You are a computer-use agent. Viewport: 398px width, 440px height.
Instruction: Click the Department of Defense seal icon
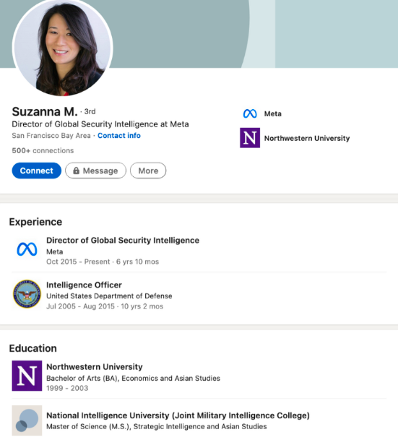click(x=27, y=294)
